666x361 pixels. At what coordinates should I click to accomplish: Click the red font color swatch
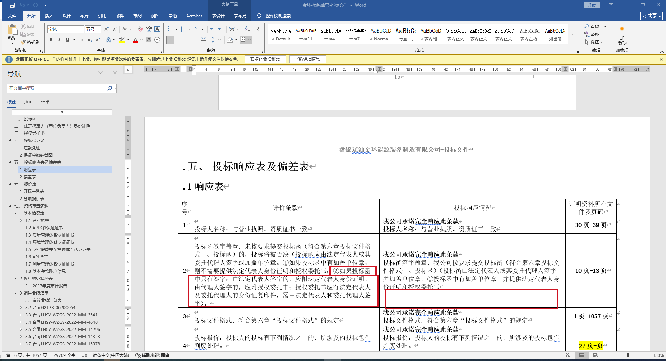(x=135, y=40)
